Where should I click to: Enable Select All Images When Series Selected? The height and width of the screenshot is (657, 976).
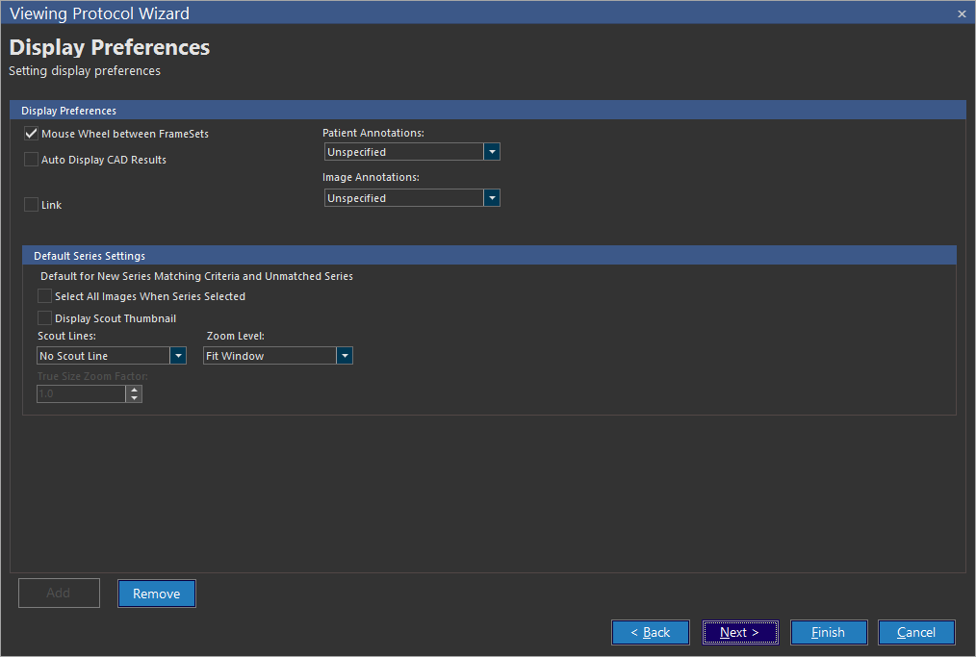(x=44, y=296)
